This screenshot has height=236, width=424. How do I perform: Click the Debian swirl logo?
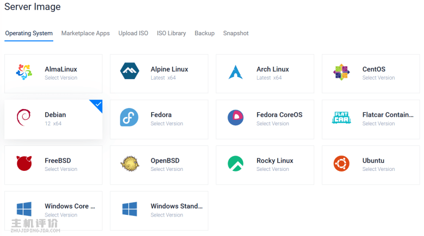tap(24, 118)
